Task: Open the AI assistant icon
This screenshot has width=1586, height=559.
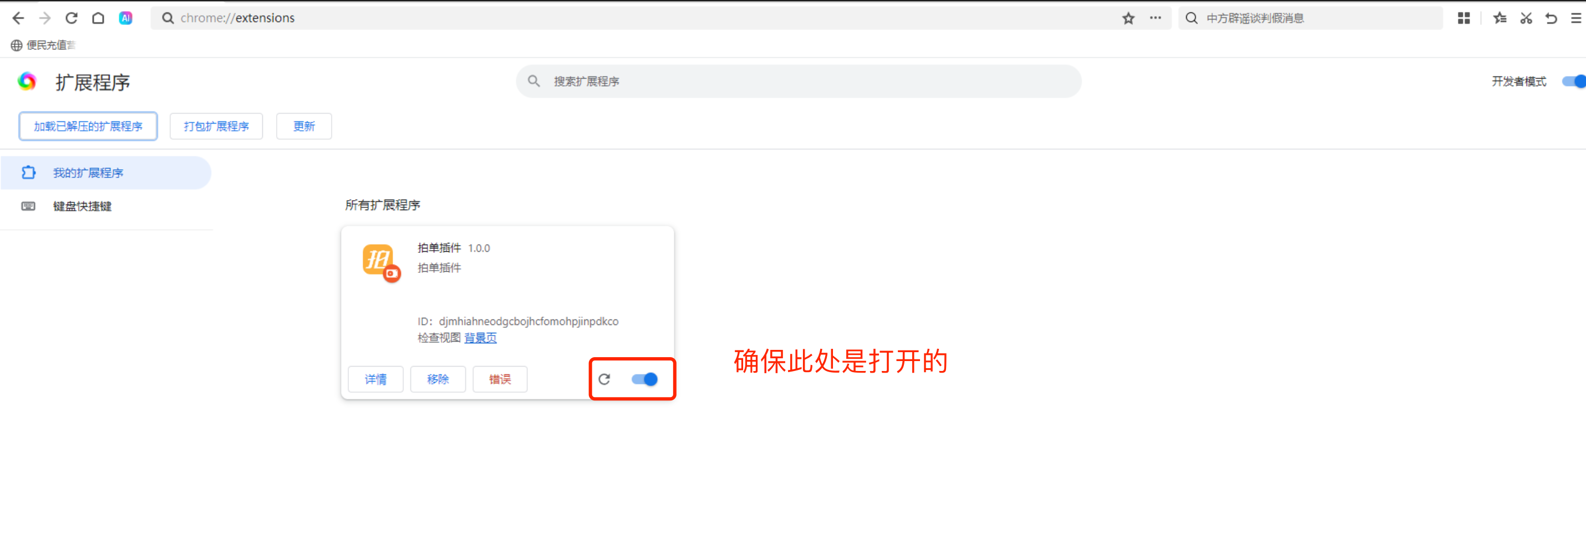Action: [x=125, y=18]
